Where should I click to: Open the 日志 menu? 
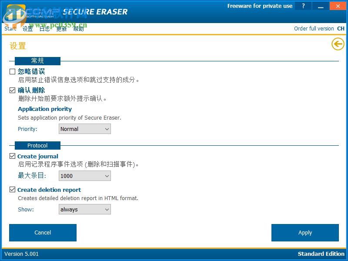point(44,28)
